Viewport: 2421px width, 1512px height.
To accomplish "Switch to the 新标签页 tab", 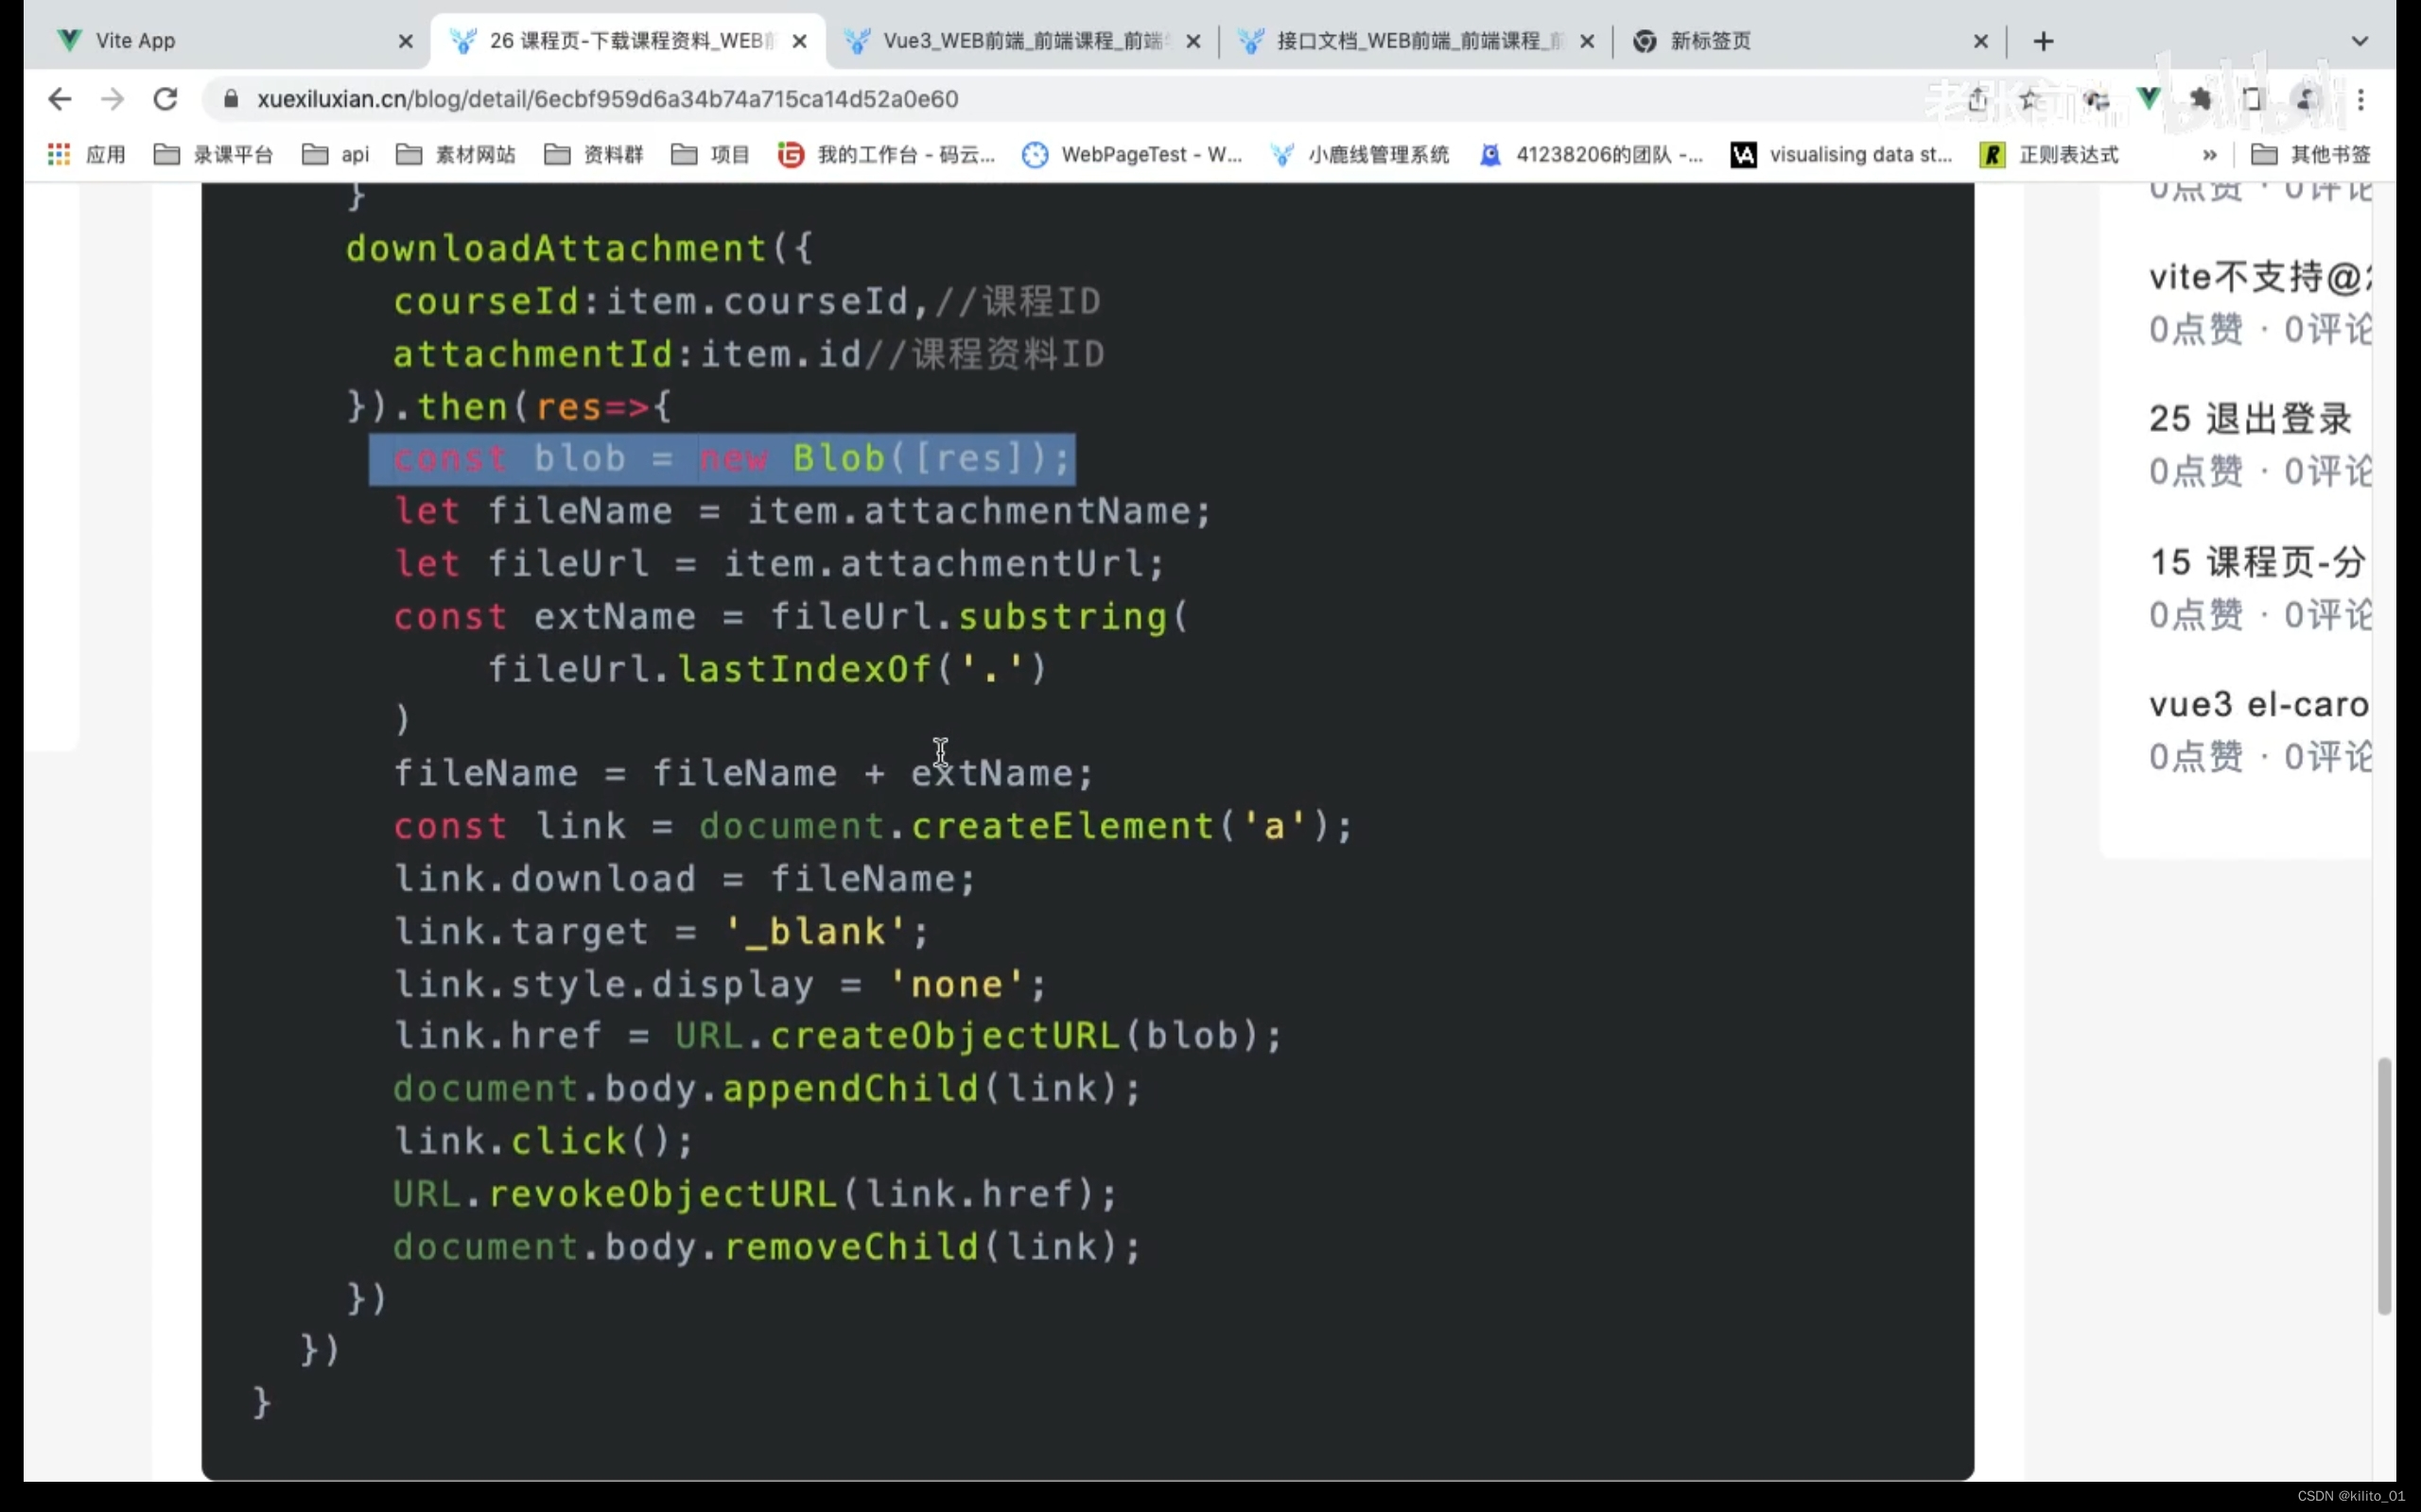I will (1809, 41).
